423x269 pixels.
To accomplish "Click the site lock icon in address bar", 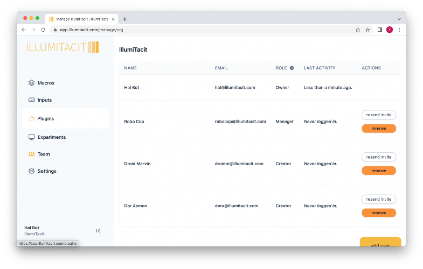I will (55, 30).
